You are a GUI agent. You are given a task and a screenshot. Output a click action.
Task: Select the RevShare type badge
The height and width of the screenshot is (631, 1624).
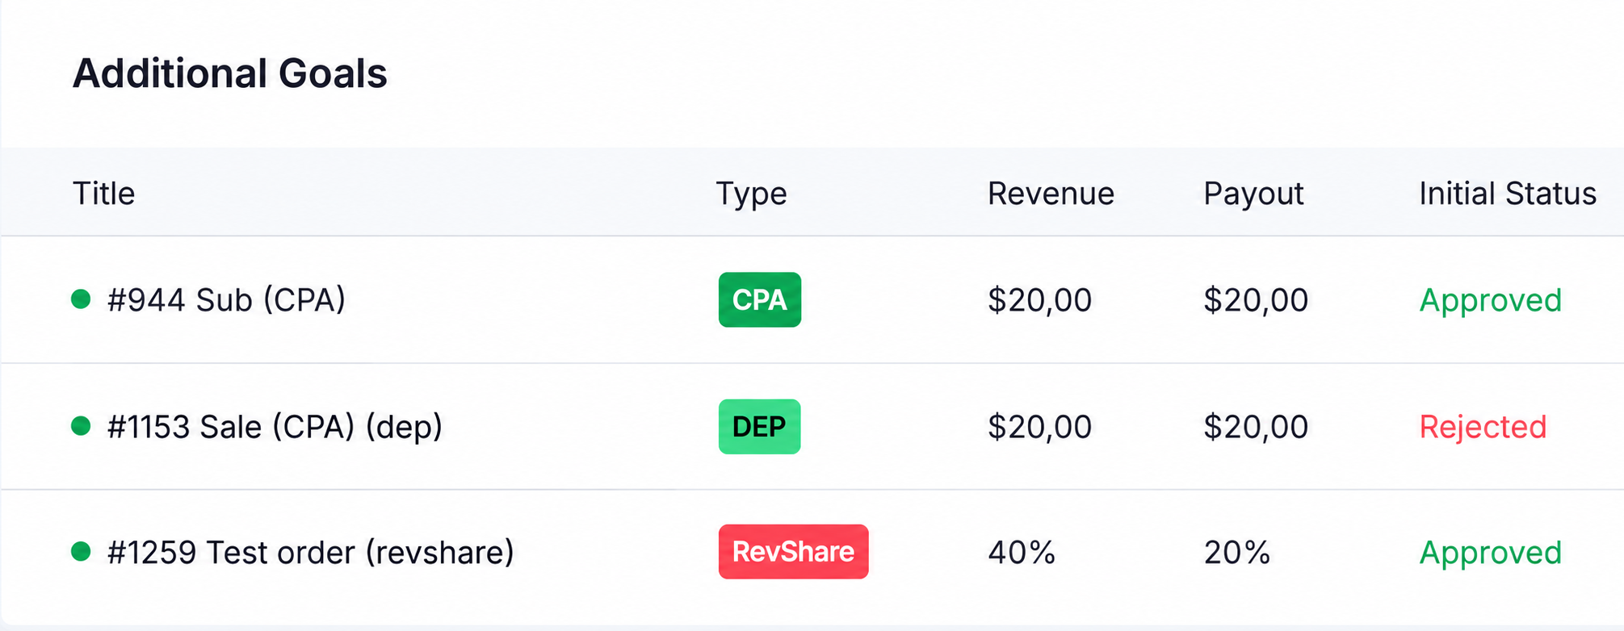coord(794,552)
